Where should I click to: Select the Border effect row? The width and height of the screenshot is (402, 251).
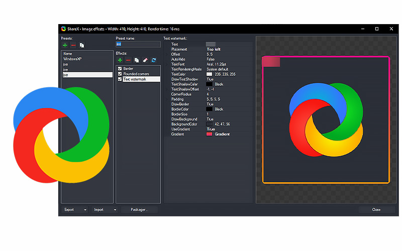(142, 69)
